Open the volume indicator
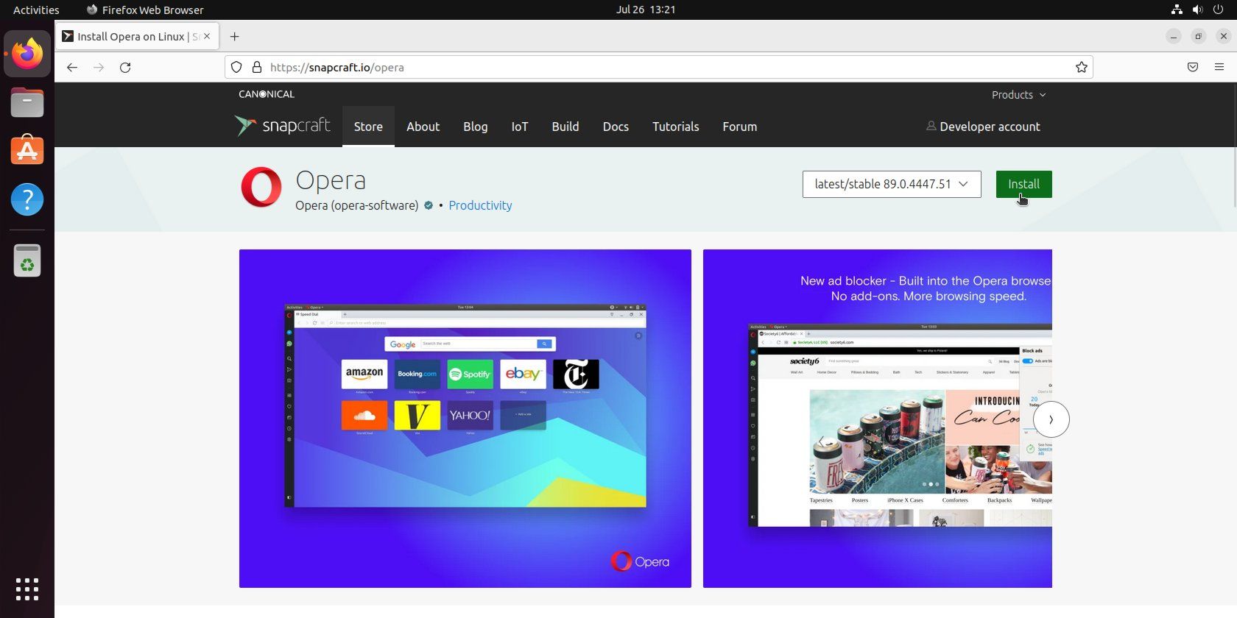 (x=1197, y=10)
